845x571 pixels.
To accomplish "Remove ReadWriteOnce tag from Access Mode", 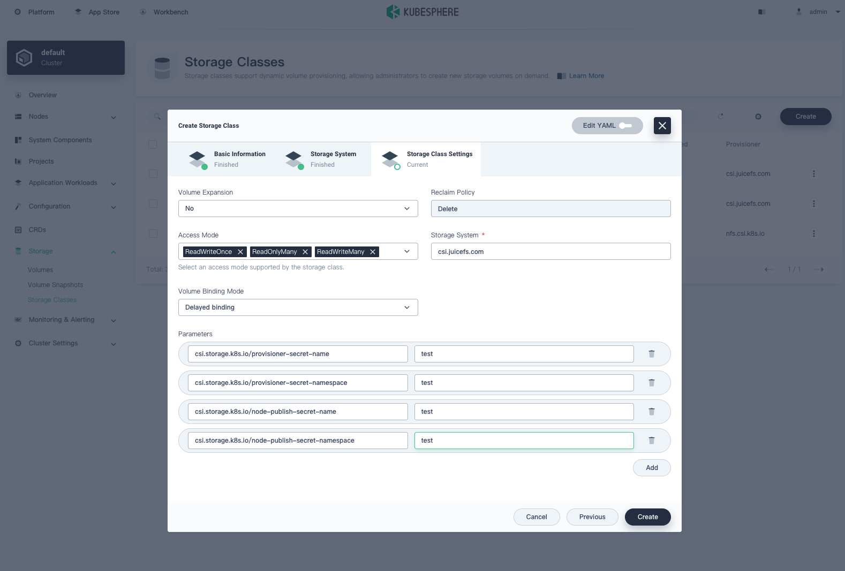I will coord(240,252).
